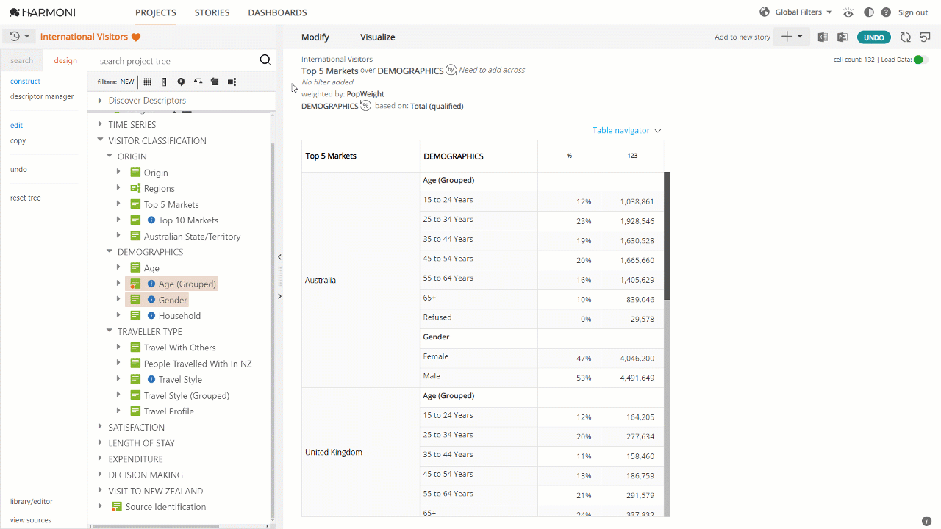This screenshot has width=941, height=529.
Task: Apply the grid filter icon
Action: (x=148, y=82)
